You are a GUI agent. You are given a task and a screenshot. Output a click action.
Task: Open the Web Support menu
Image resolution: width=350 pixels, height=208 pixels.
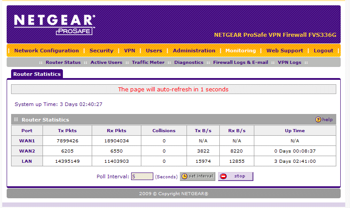284,51
